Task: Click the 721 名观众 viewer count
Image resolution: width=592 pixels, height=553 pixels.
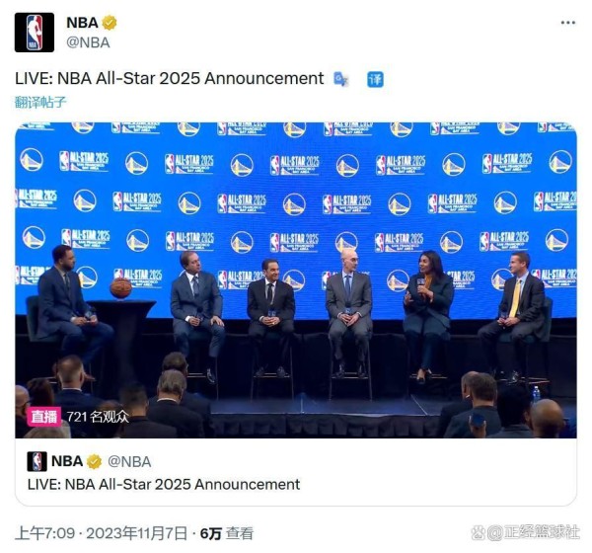Action: [98, 417]
